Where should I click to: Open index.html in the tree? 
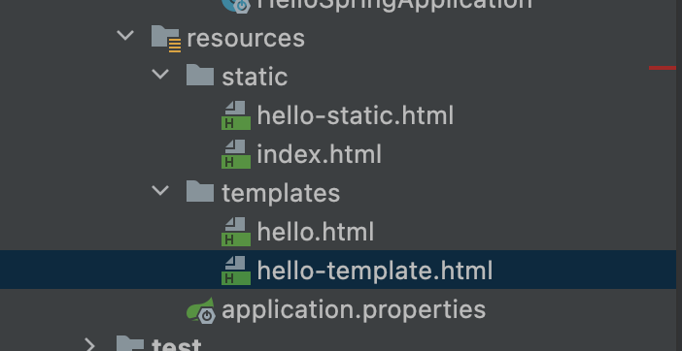pos(320,154)
